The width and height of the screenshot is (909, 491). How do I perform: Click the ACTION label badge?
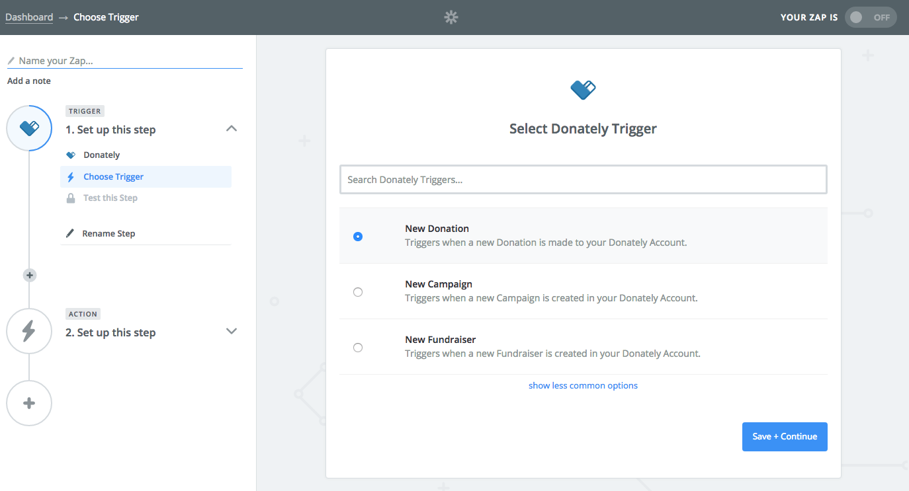coord(83,314)
